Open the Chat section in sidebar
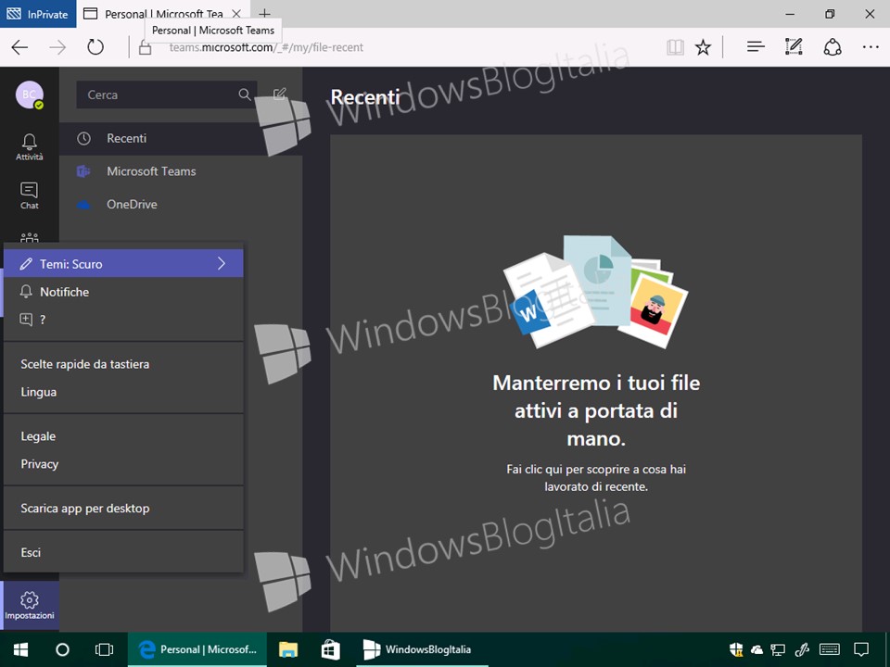The height and width of the screenshot is (667, 890). click(x=29, y=195)
